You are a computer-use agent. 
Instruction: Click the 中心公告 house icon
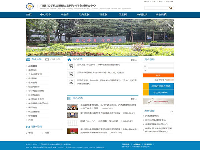(69, 59)
